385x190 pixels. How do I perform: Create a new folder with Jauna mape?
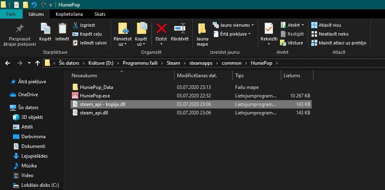(202, 35)
